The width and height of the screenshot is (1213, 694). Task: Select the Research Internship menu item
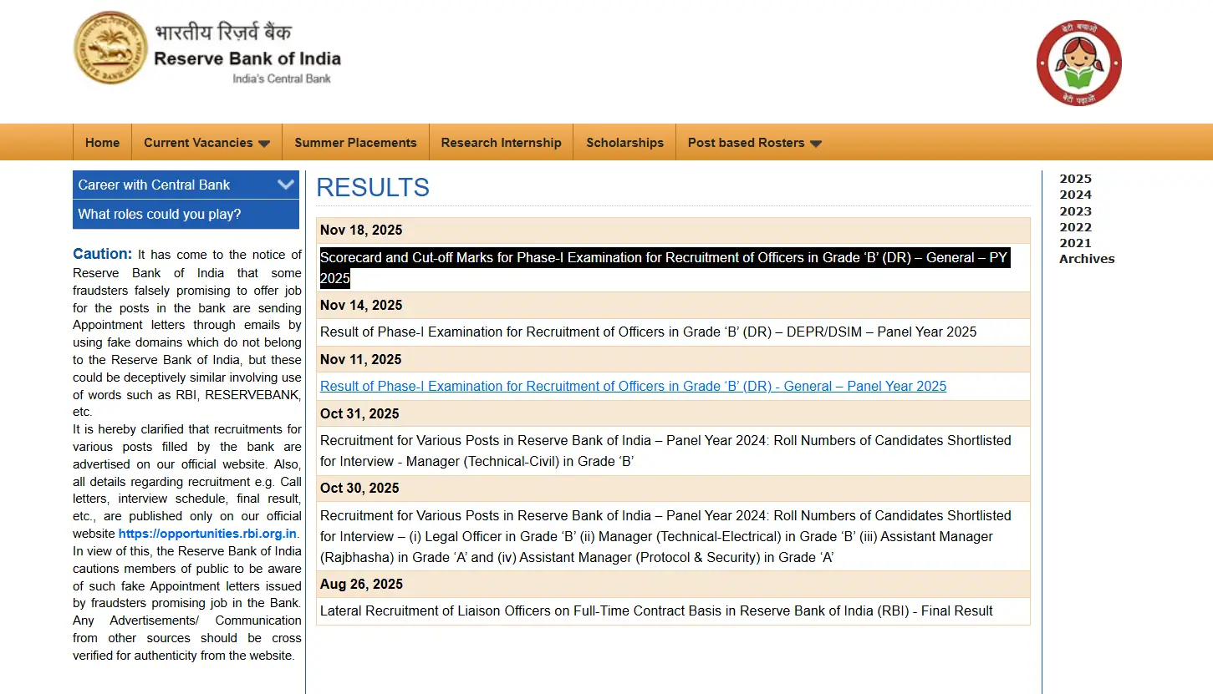501,143
